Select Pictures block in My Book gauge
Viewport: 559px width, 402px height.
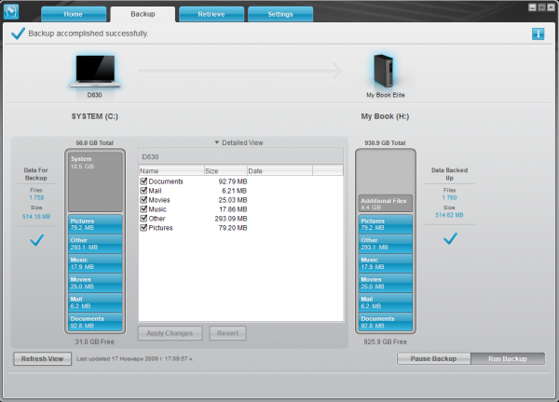point(386,224)
